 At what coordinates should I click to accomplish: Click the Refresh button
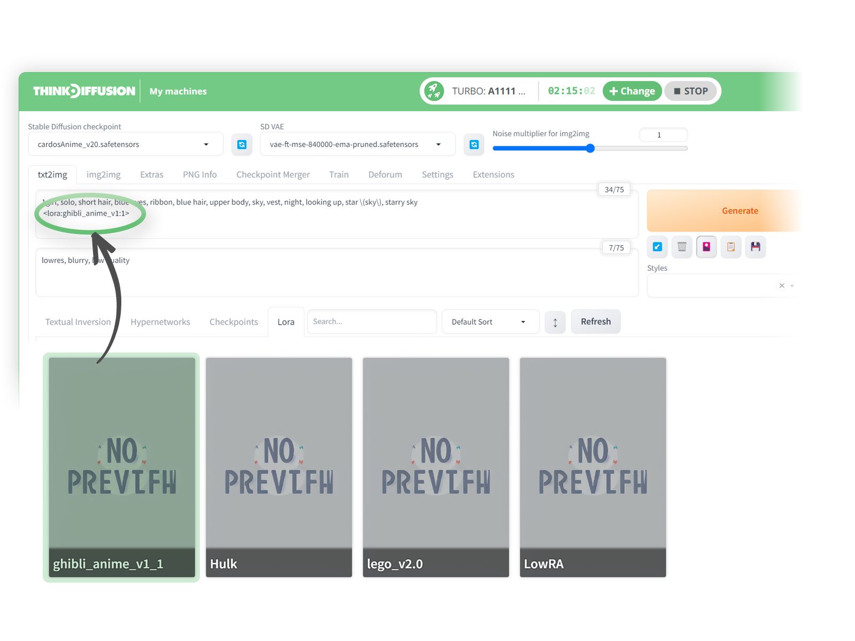(x=596, y=322)
